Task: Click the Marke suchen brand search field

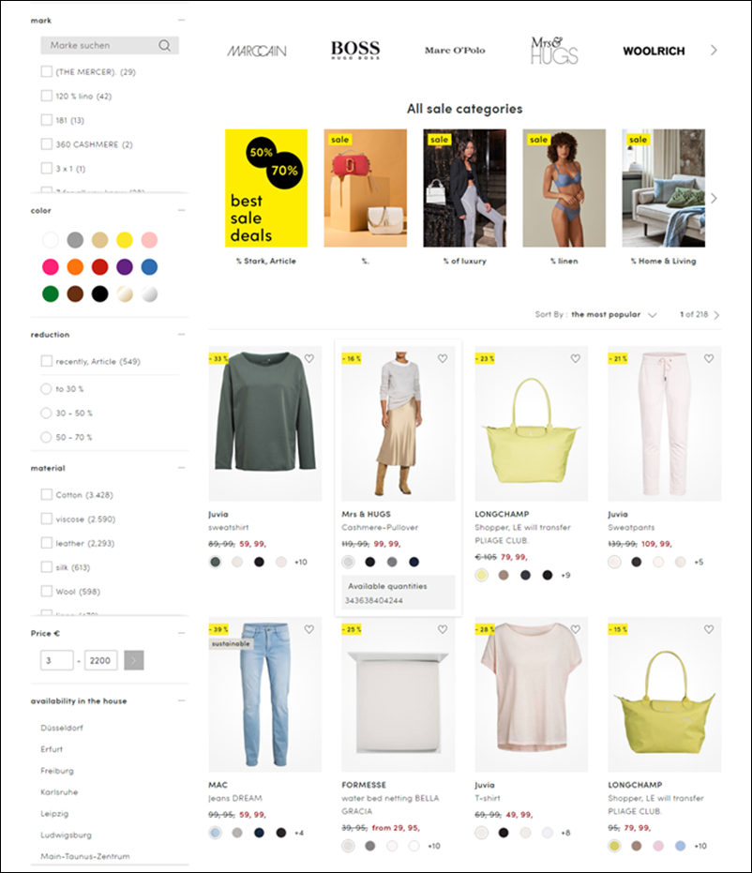Action: coord(110,45)
